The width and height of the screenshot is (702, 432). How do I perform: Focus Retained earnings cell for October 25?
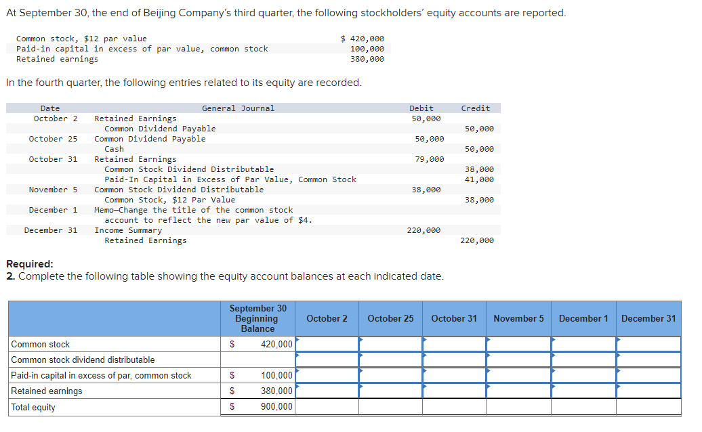point(390,391)
